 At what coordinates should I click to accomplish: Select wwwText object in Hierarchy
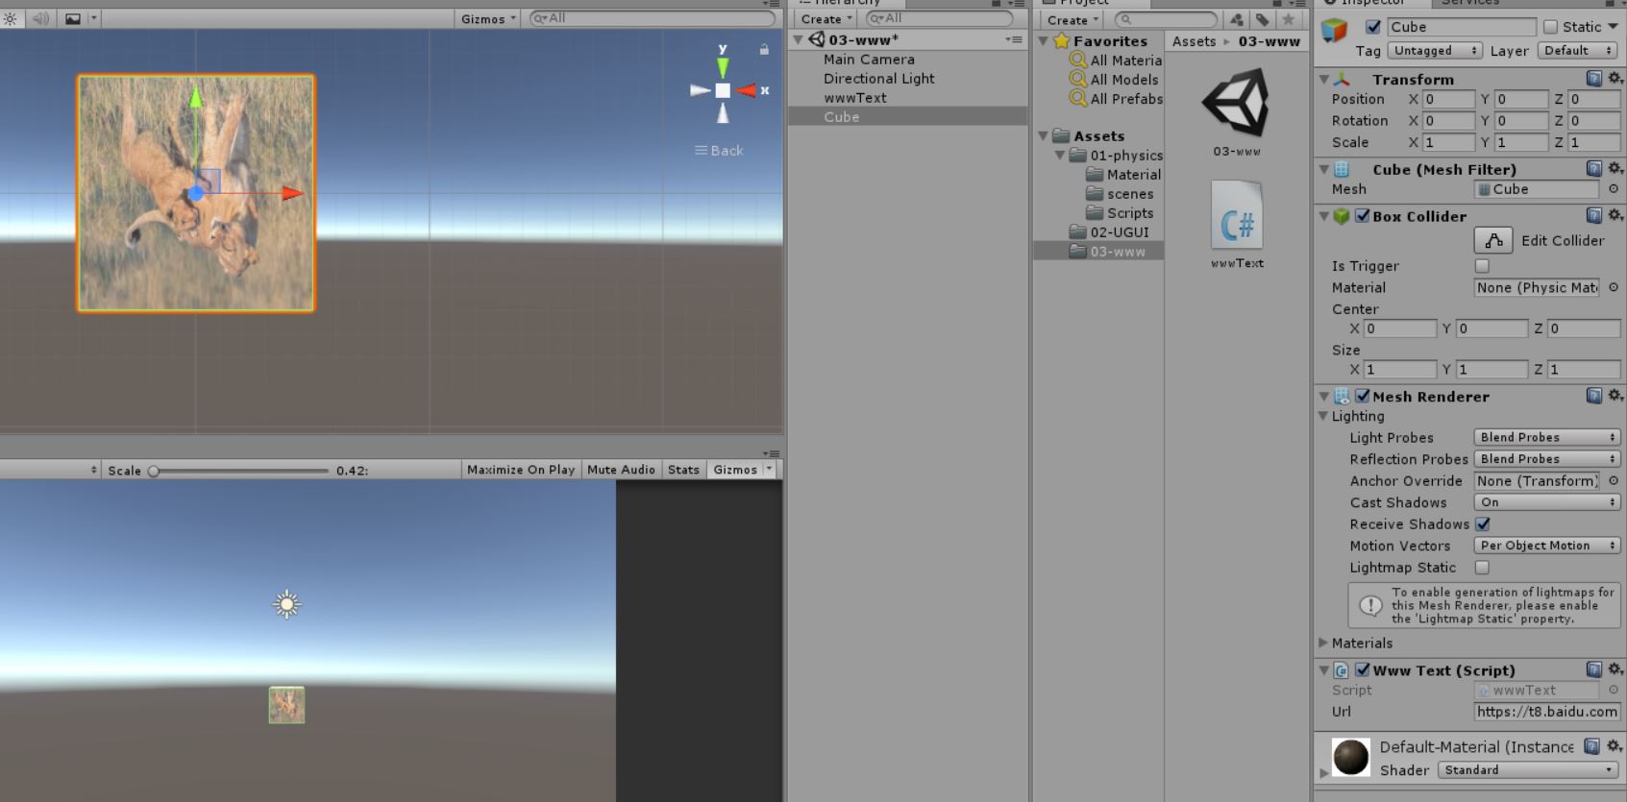pyautogui.click(x=854, y=98)
